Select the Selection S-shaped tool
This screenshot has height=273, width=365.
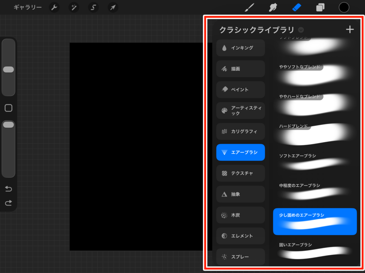coord(93,7)
